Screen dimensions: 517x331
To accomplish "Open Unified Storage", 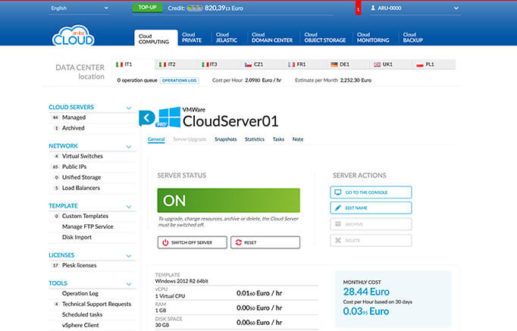I will click(x=81, y=177).
